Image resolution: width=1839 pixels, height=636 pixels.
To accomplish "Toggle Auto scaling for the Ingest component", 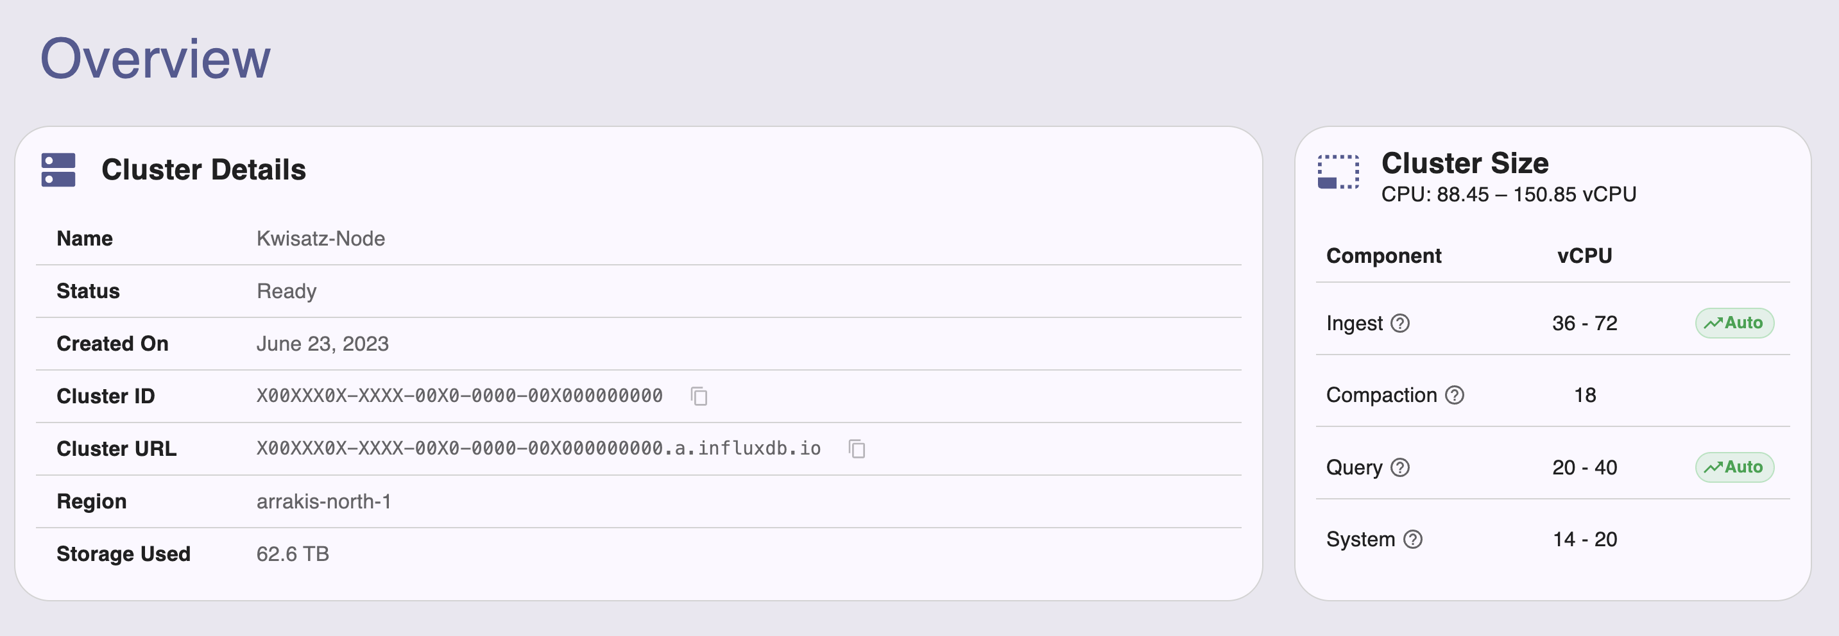I will [x=1735, y=322].
